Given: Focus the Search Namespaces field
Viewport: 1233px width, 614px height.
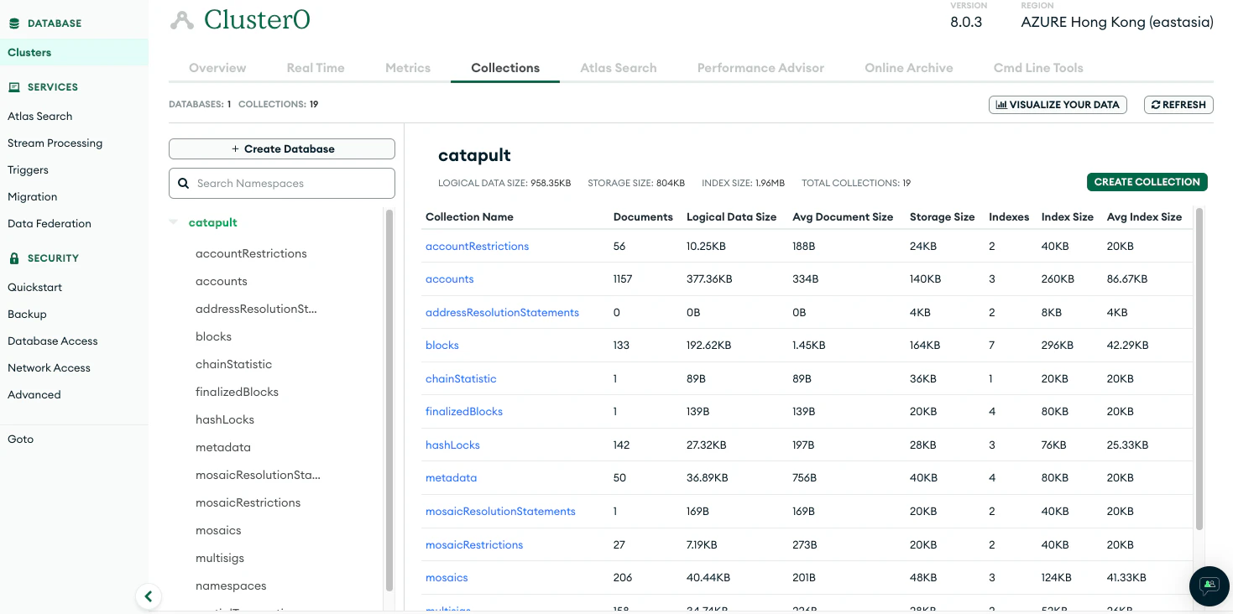Looking at the screenshot, I should [282, 184].
